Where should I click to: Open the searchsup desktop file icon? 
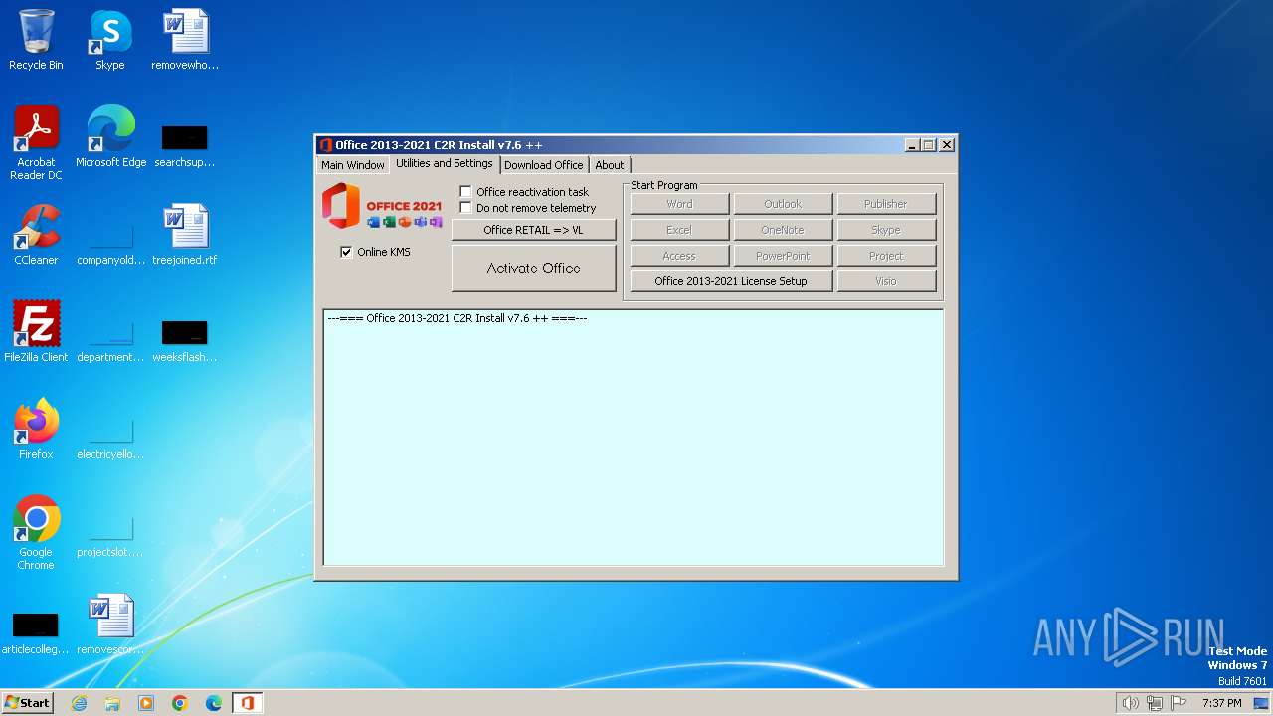tap(185, 145)
